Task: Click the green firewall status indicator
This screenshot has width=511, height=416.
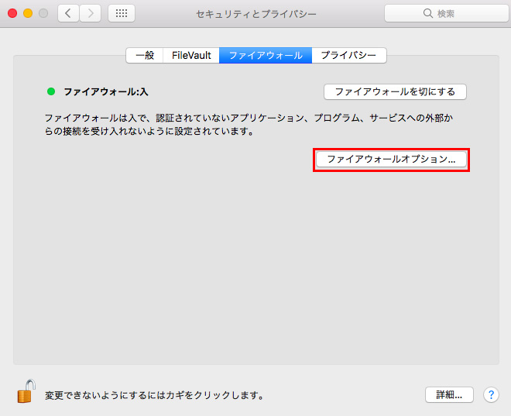Action: [x=51, y=91]
